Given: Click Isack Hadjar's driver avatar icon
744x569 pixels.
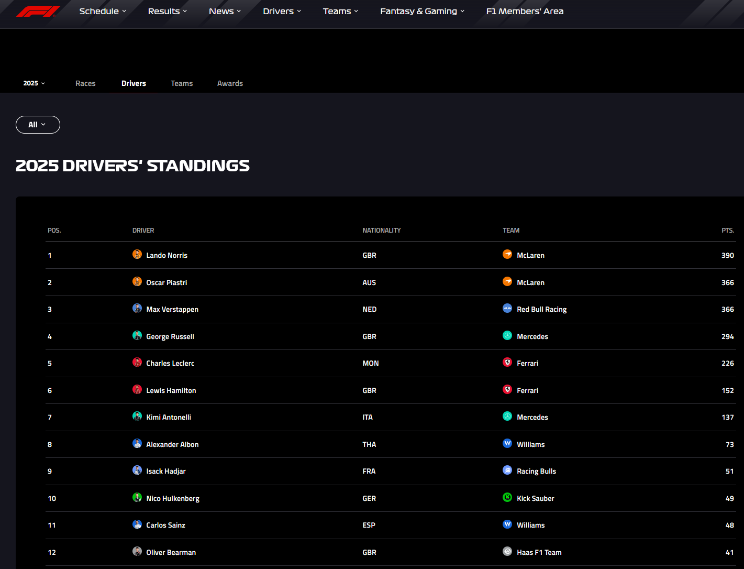Looking at the screenshot, I should click(x=137, y=470).
